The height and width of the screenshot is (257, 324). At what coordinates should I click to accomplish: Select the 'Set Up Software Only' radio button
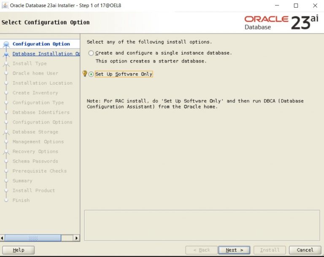[x=91, y=74]
